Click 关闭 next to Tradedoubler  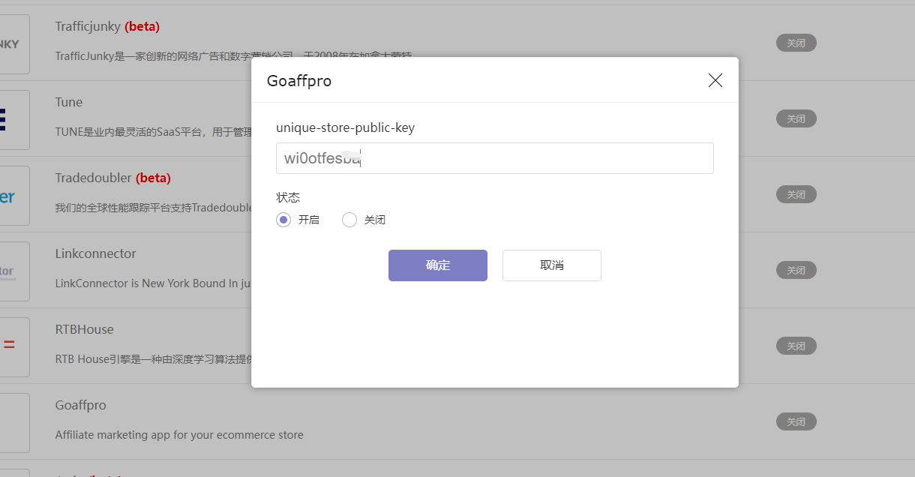(x=796, y=194)
